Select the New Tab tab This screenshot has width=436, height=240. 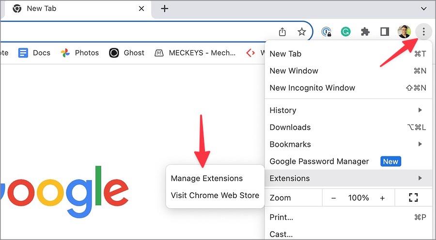coord(78,9)
